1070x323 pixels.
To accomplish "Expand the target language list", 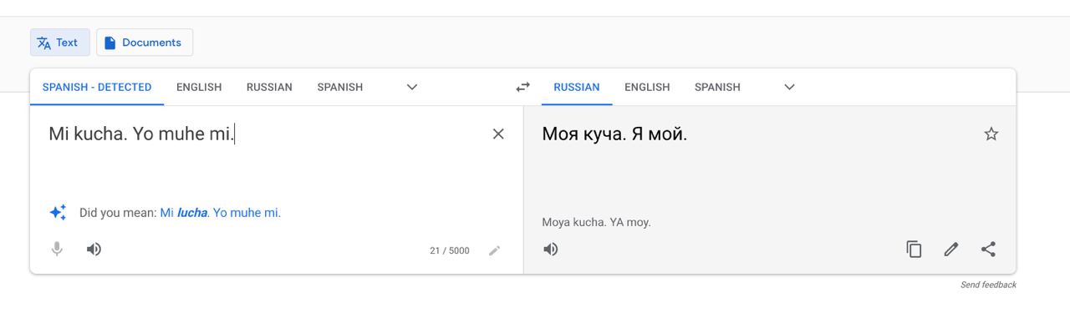I will [x=790, y=87].
